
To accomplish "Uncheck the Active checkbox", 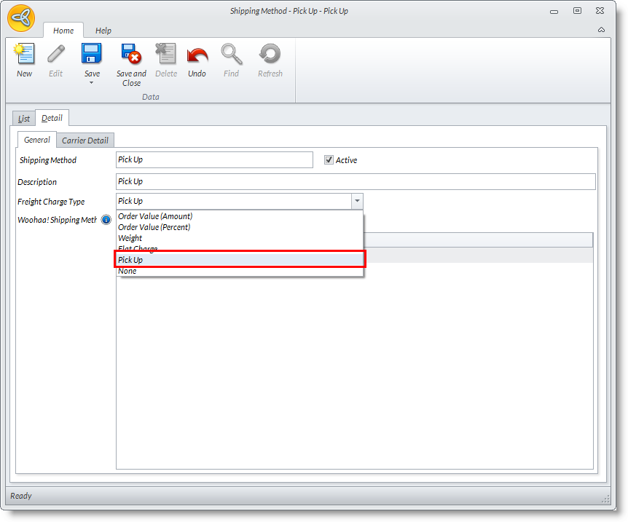I will [329, 160].
